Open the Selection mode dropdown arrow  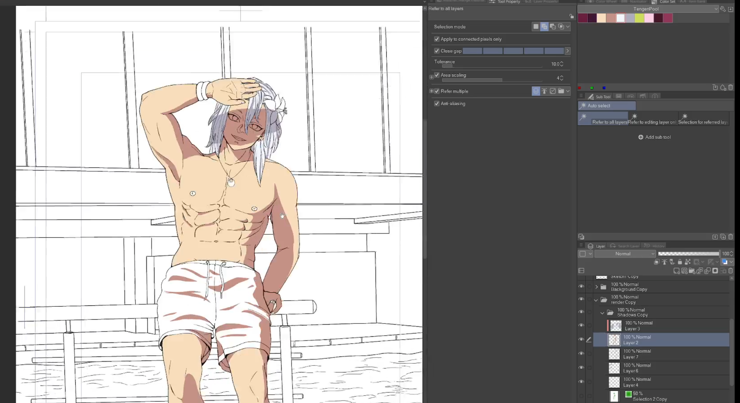coord(568,27)
